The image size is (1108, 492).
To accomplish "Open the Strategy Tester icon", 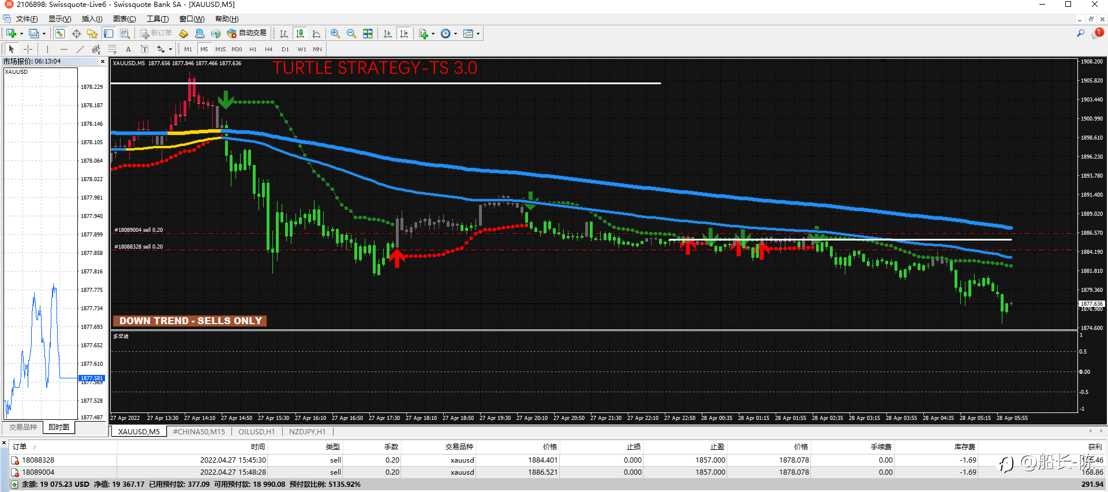I will (x=124, y=33).
